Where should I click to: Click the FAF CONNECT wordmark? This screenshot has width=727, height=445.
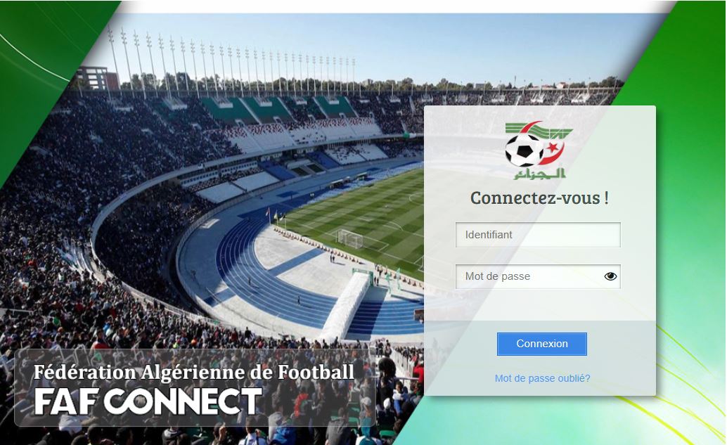[x=148, y=401]
